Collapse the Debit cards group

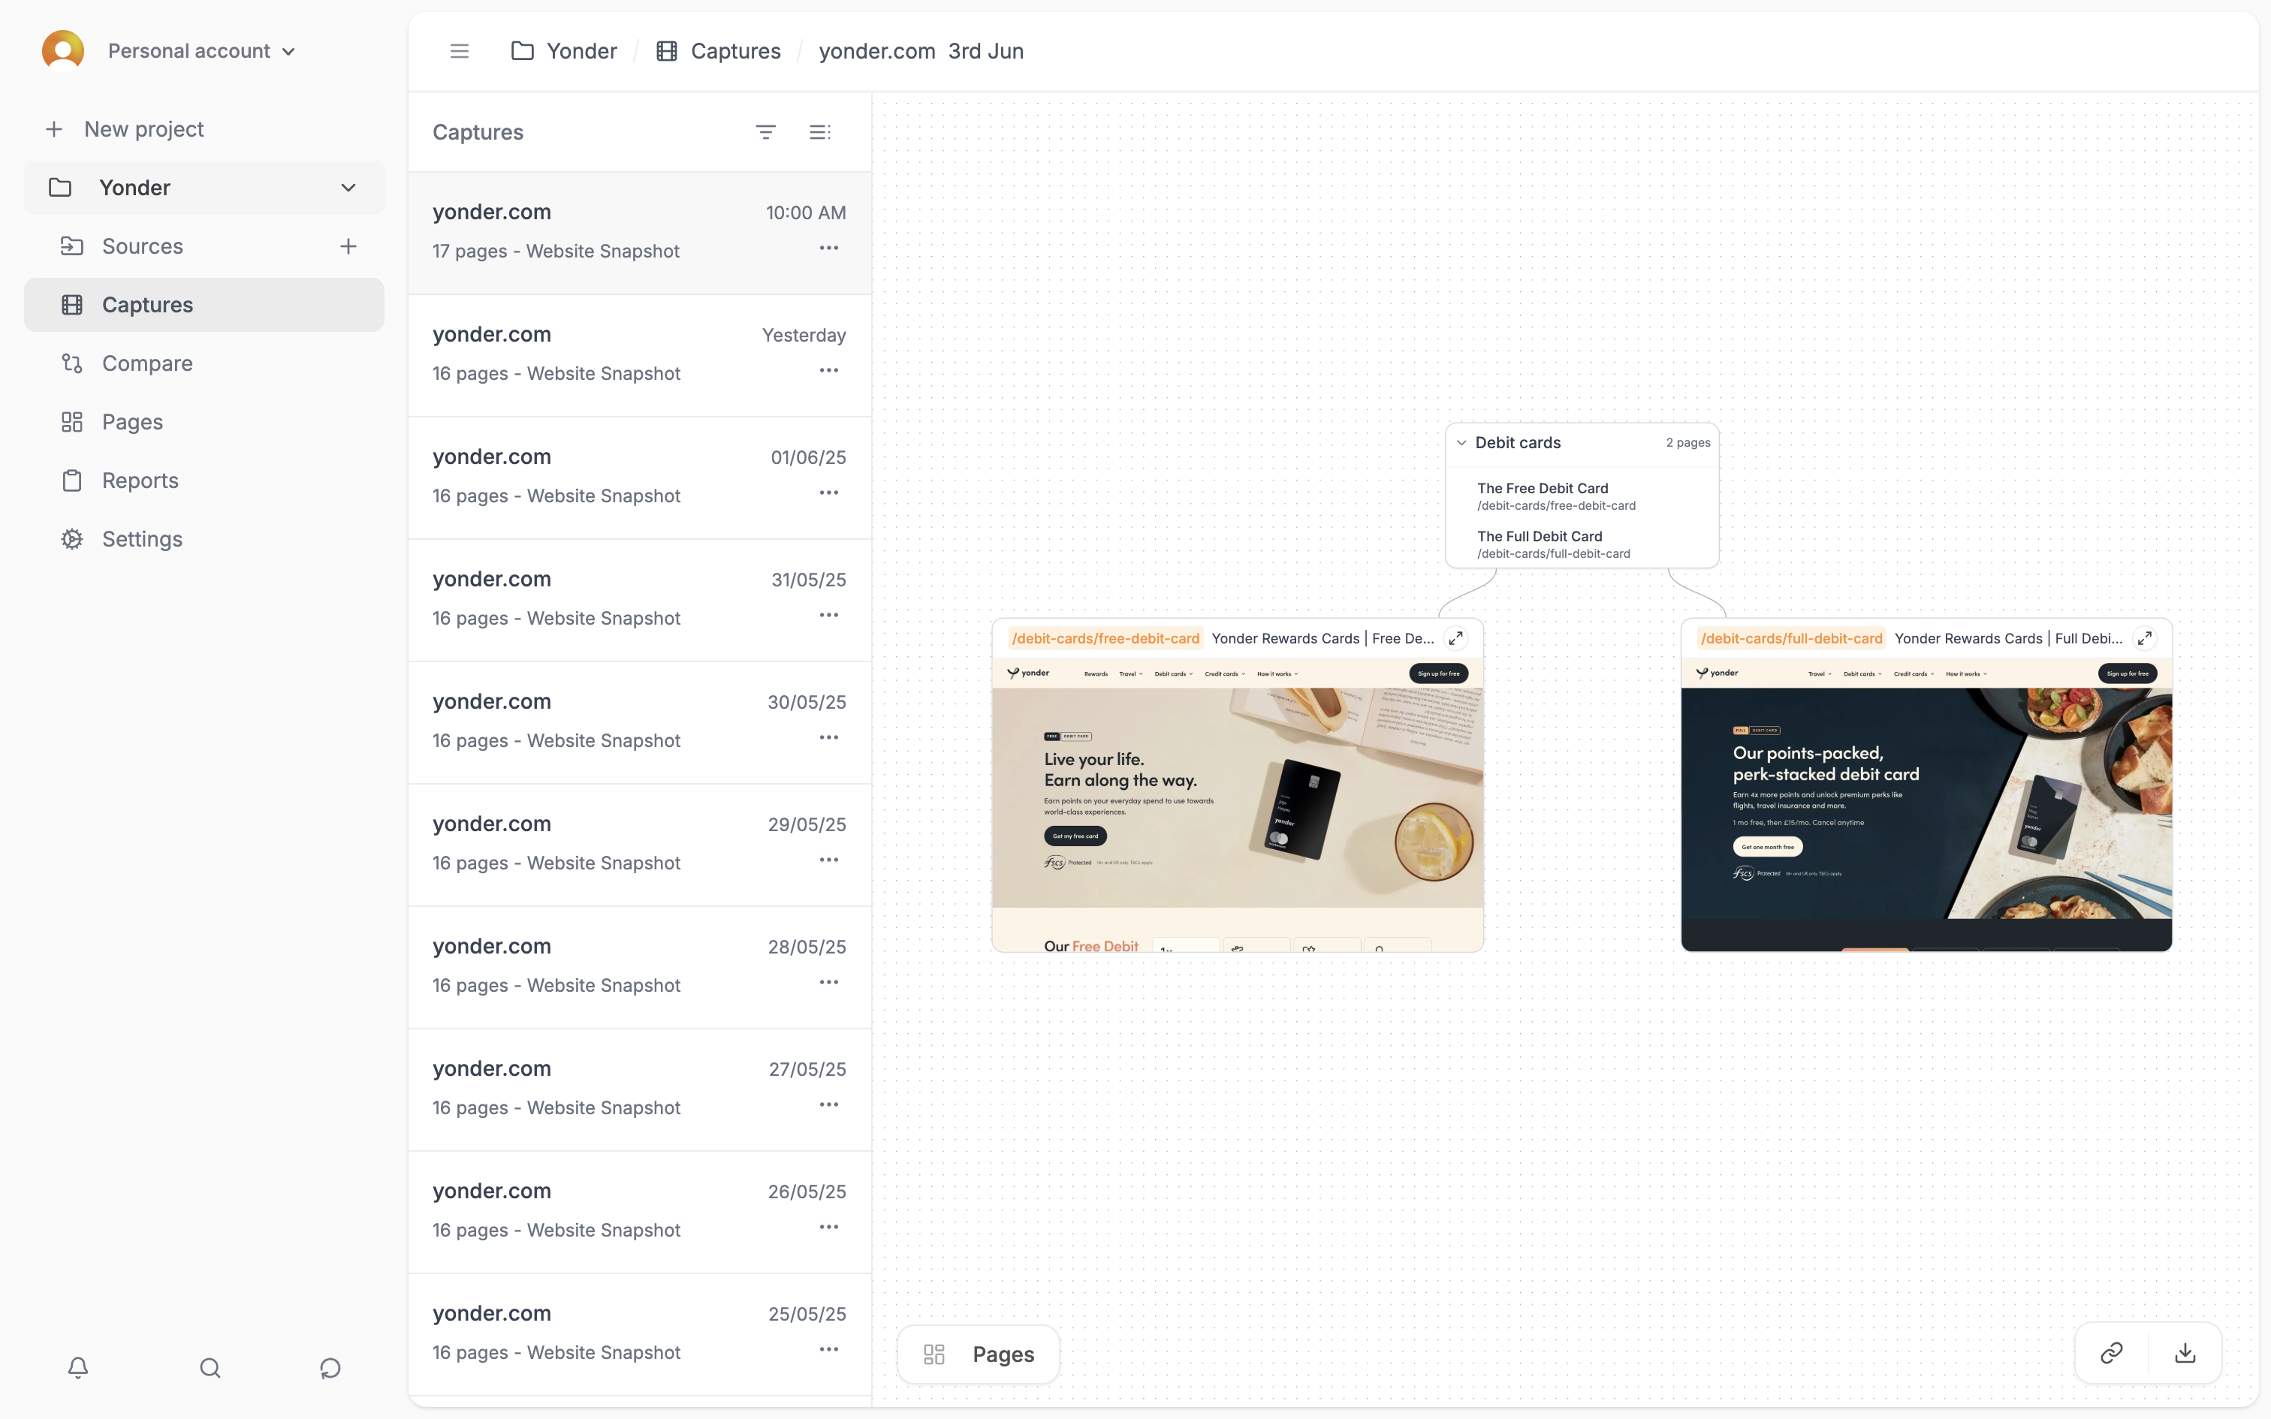tap(1462, 442)
